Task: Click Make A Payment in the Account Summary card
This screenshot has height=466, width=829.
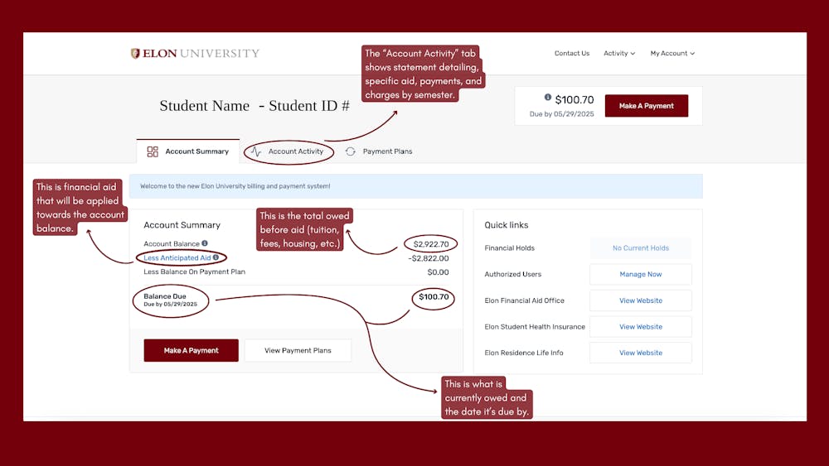Action: pyautogui.click(x=191, y=351)
